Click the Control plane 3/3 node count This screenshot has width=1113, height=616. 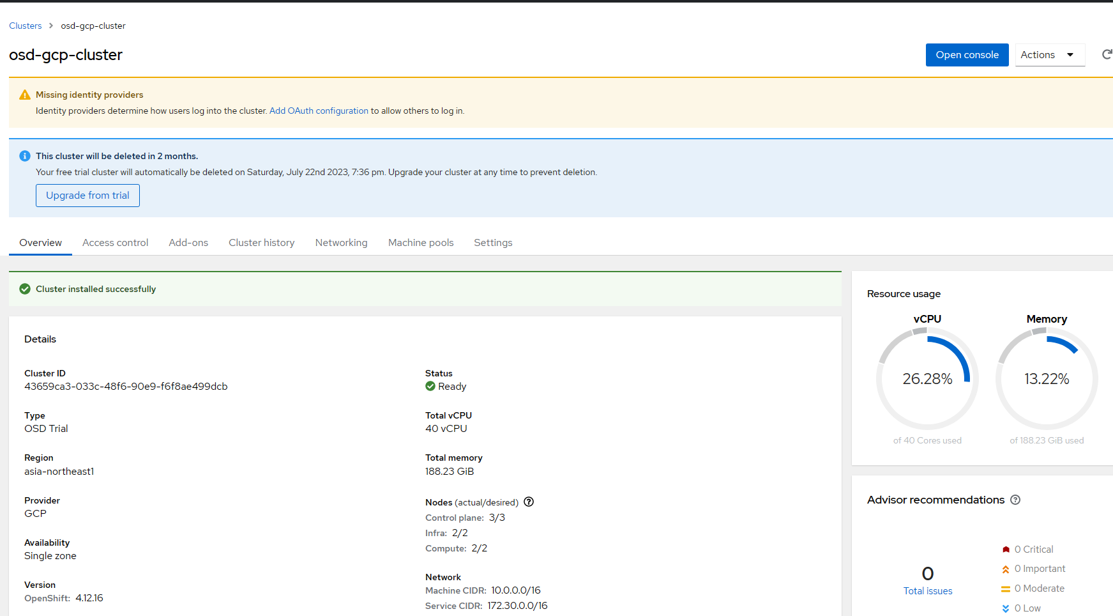tap(497, 518)
